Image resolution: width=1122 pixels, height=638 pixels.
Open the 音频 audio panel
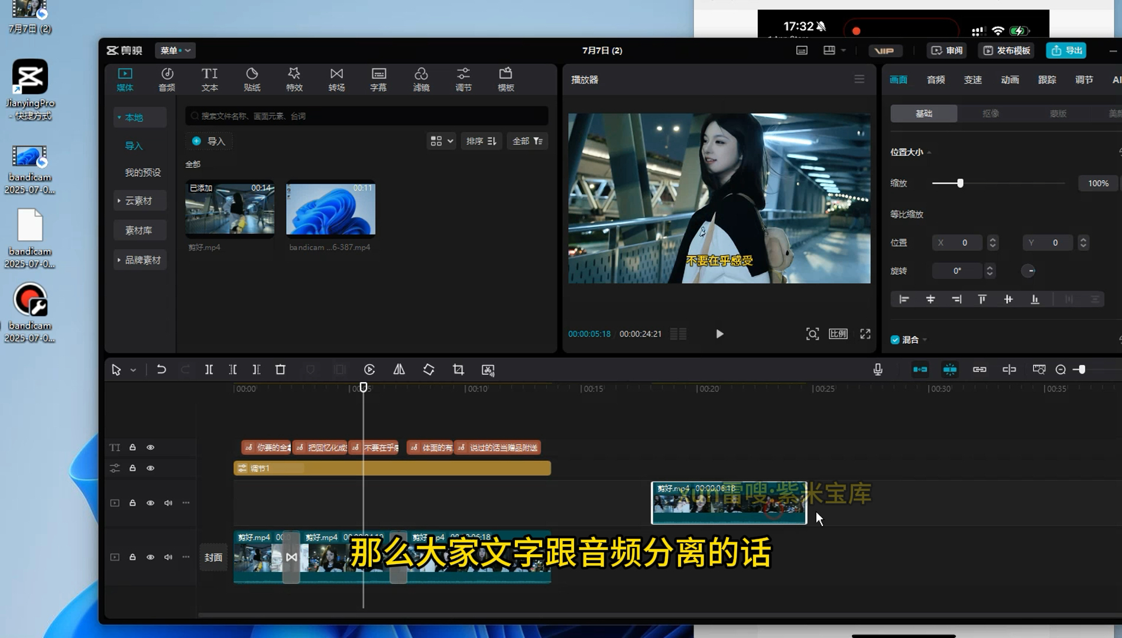[x=167, y=79]
